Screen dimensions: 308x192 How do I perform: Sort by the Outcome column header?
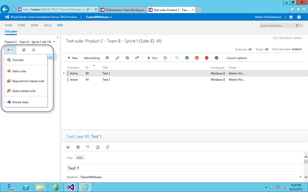click(x=73, y=68)
